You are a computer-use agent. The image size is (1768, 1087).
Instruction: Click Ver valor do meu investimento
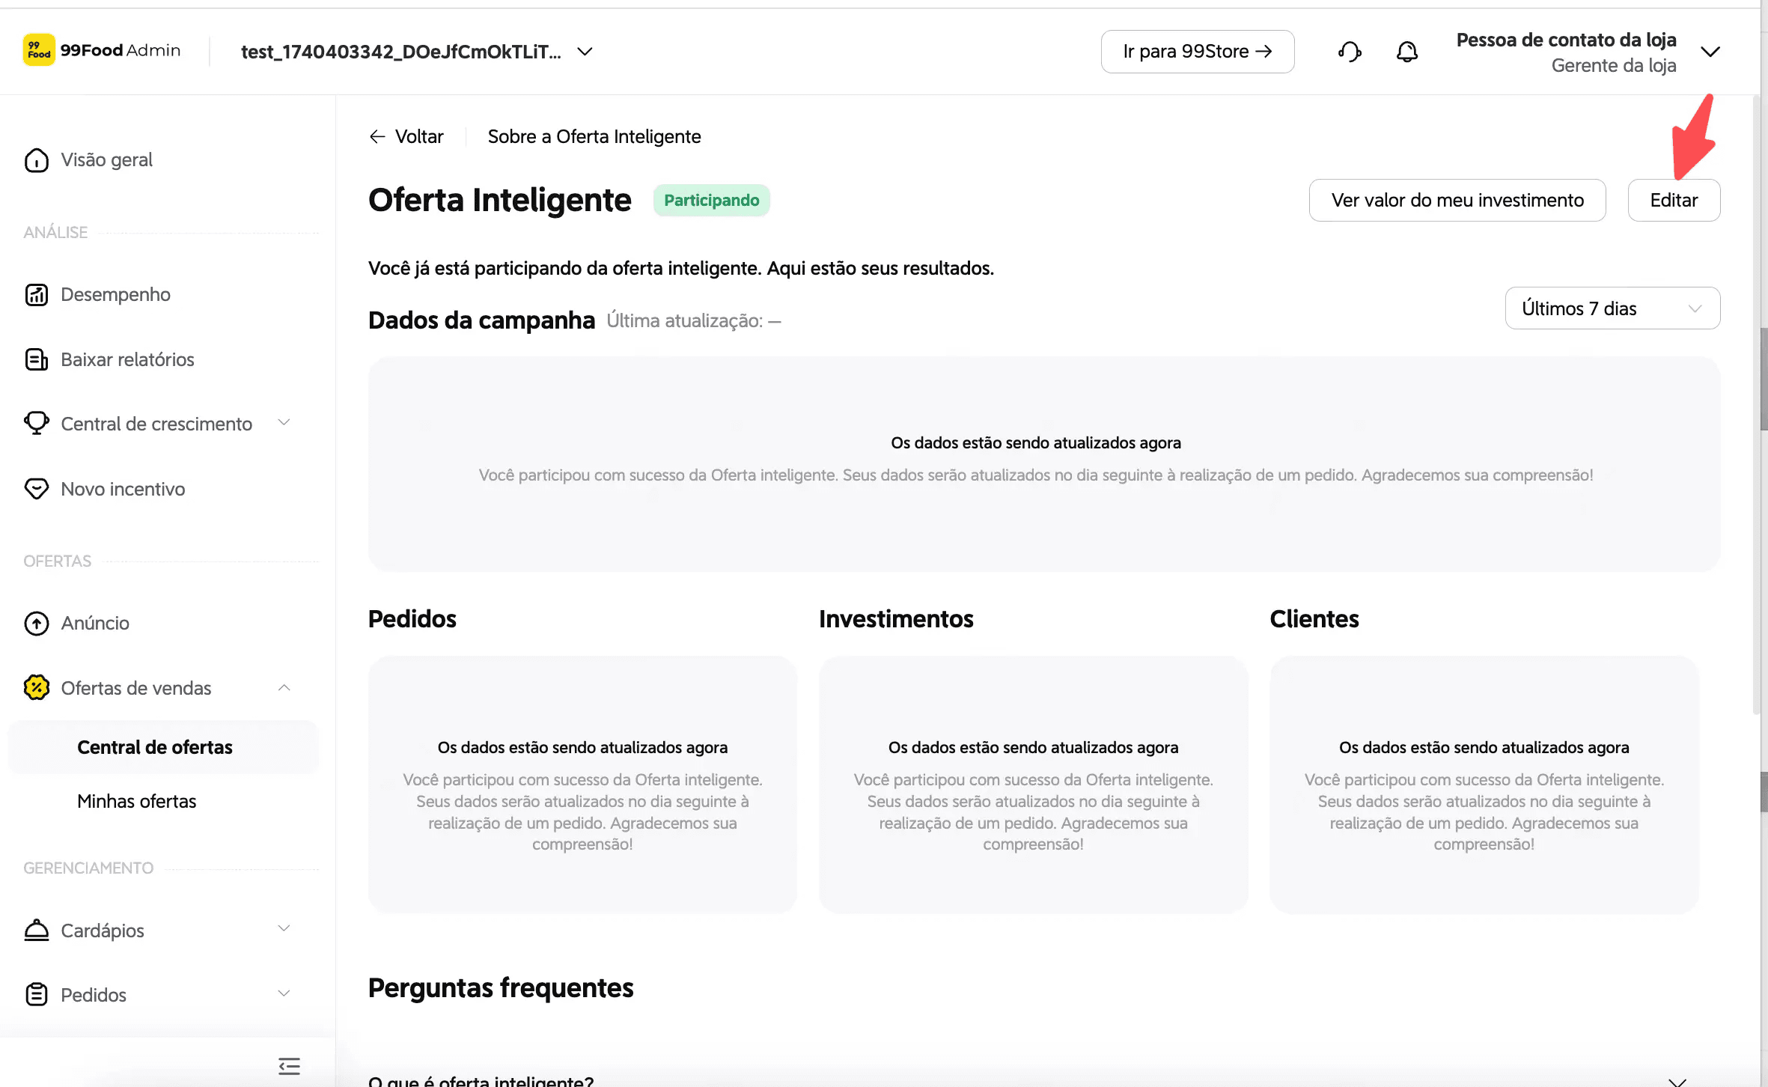(x=1457, y=200)
